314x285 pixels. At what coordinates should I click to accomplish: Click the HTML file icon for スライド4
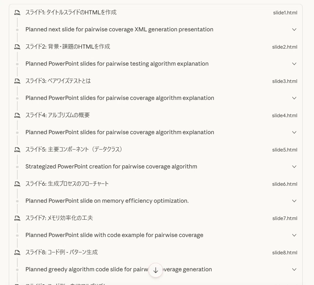coord(17,115)
